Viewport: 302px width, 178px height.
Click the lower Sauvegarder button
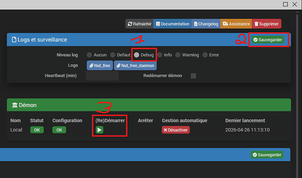point(267,155)
